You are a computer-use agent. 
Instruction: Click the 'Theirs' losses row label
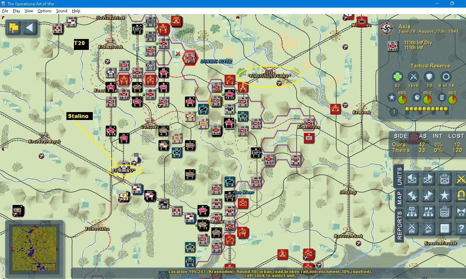click(x=401, y=150)
